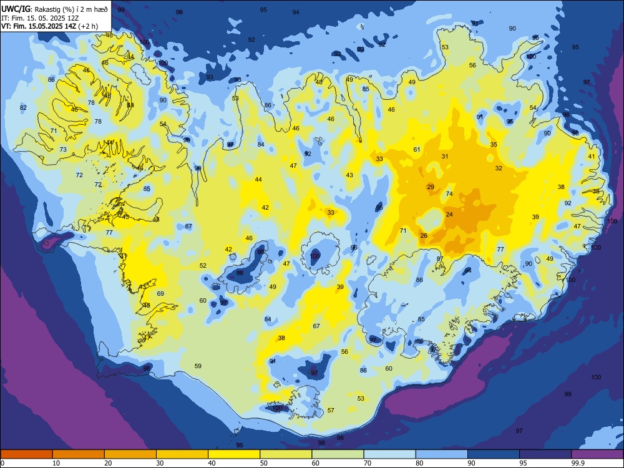Select the map value "82" over the sea
This screenshot has height=468, width=624.
coord(23,108)
